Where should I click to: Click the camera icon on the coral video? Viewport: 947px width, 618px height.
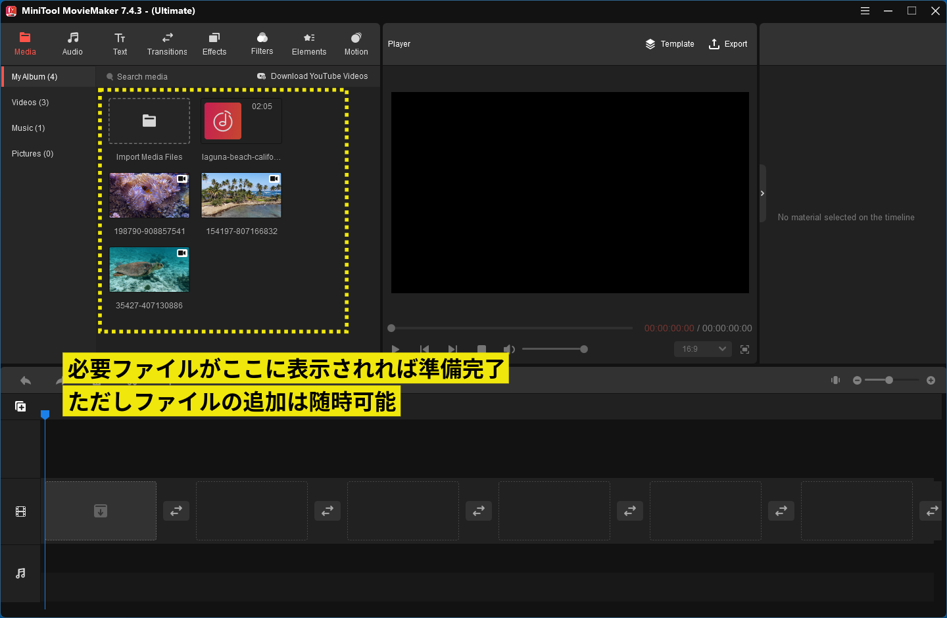click(x=182, y=179)
